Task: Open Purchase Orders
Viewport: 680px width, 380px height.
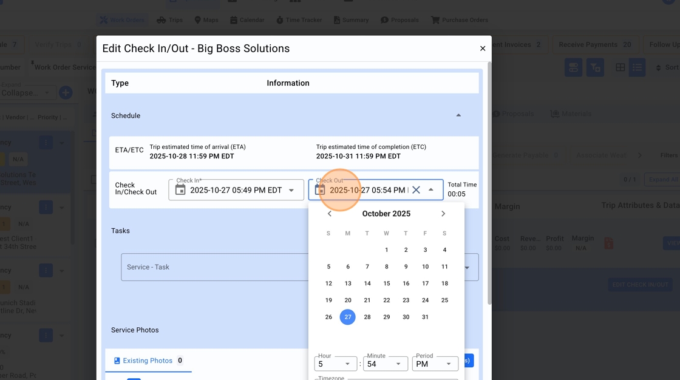Action: [x=459, y=20]
